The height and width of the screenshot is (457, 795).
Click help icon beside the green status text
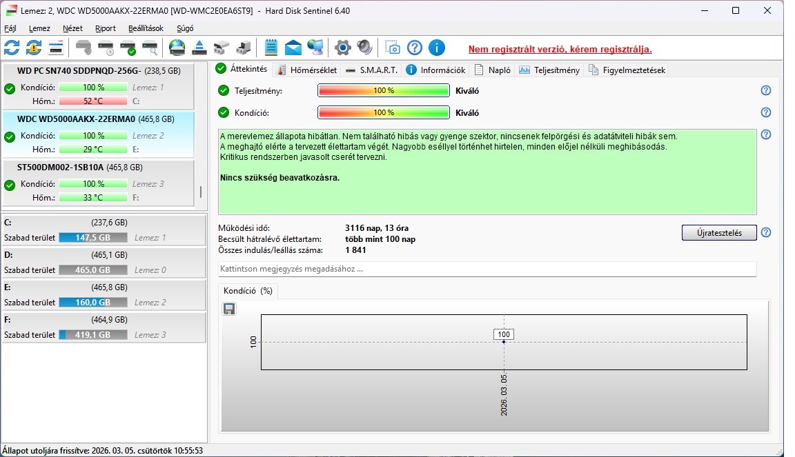766,135
